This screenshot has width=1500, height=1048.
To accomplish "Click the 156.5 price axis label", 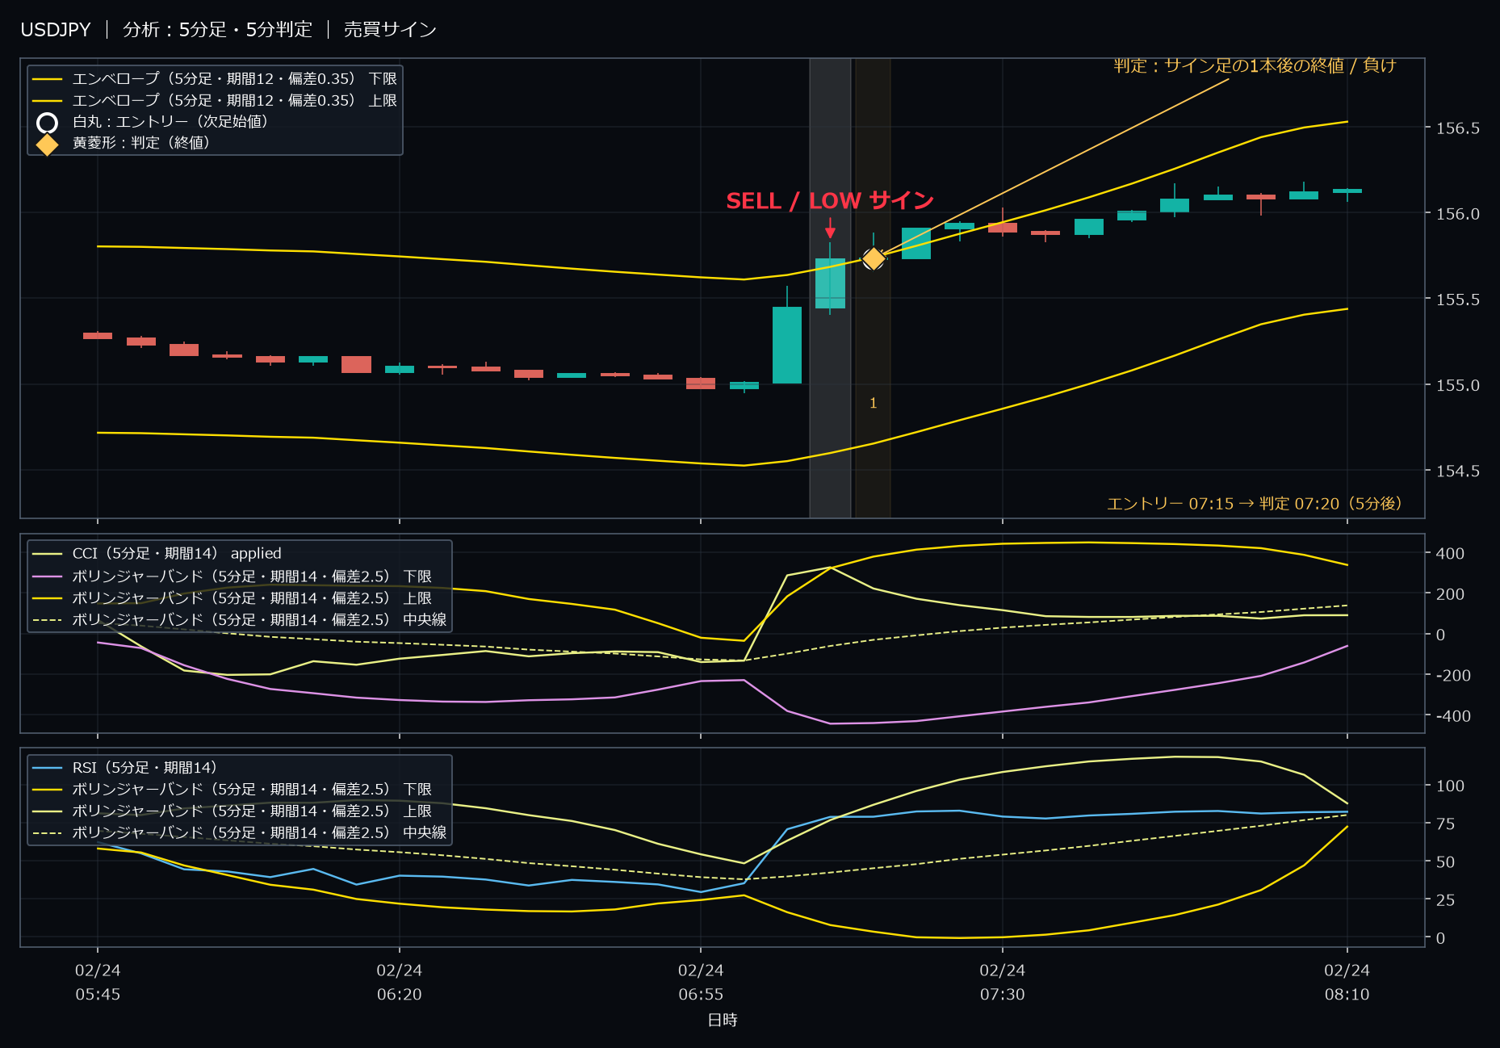I will 1457,128.
